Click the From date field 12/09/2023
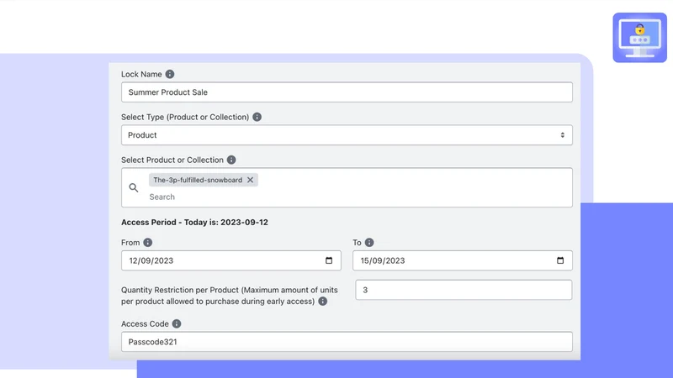 [231, 260]
